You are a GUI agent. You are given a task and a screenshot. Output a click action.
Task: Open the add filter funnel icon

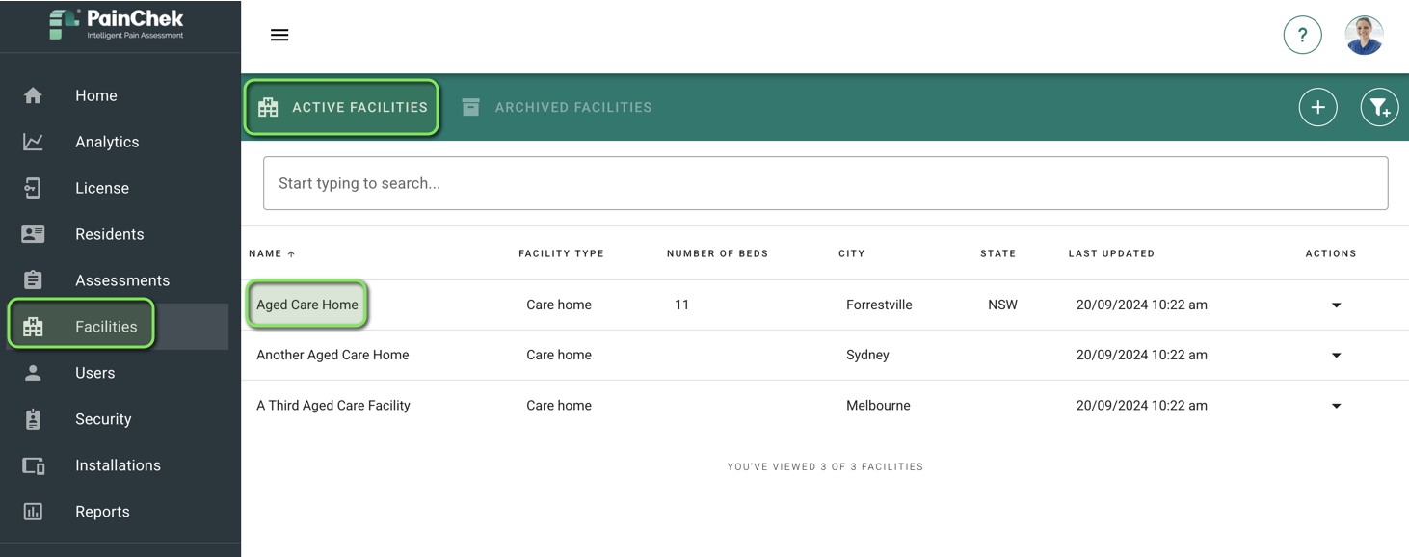(1379, 107)
